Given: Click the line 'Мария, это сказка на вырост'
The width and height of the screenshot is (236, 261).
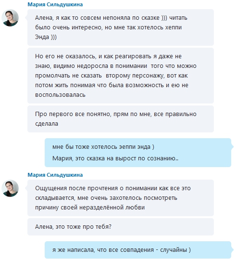Looking at the screenshot, I should (x=115, y=158).
